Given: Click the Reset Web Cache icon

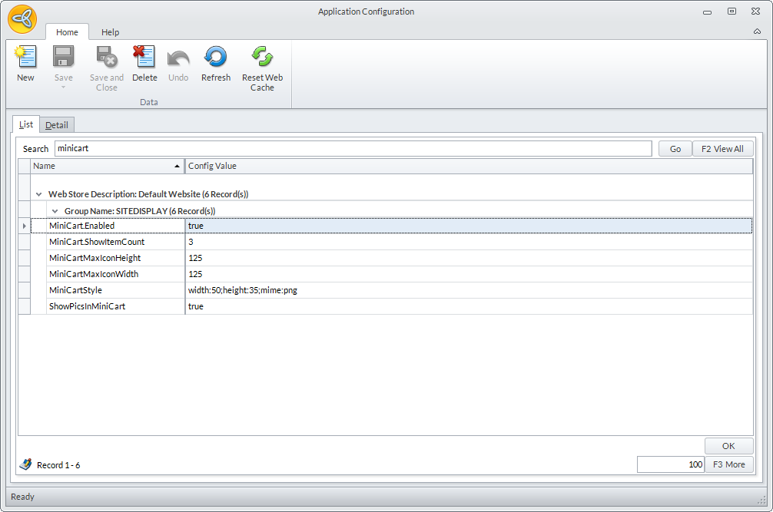Looking at the screenshot, I should 262,58.
